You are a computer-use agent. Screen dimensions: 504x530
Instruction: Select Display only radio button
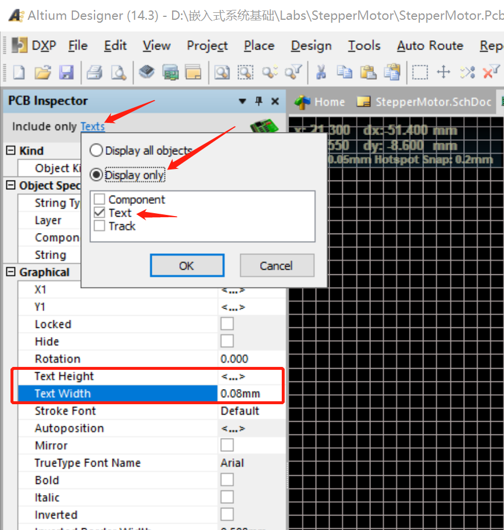(x=96, y=175)
